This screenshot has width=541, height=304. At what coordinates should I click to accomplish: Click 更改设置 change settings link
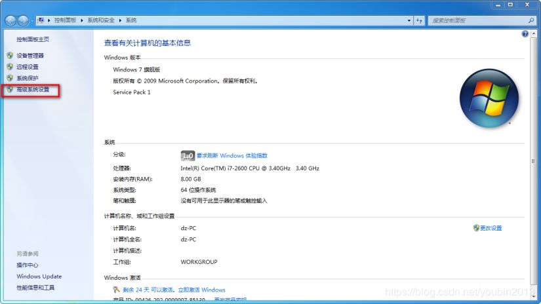click(491, 228)
